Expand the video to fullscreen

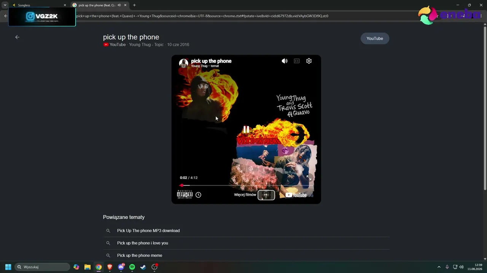(309, 177)
